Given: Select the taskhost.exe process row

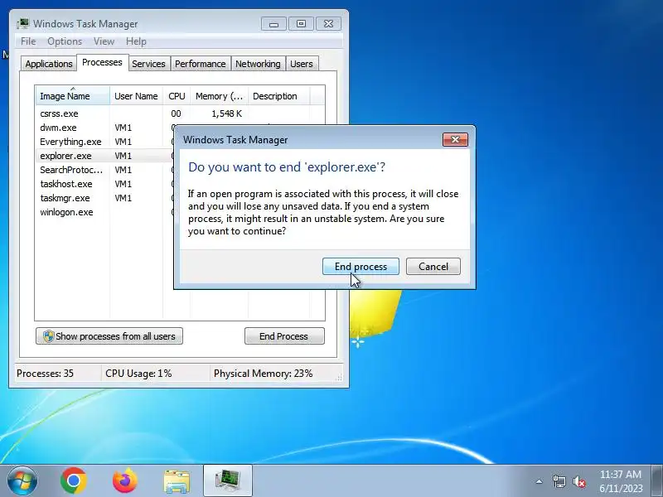Looking at the screenshot, I should [104, 184].
